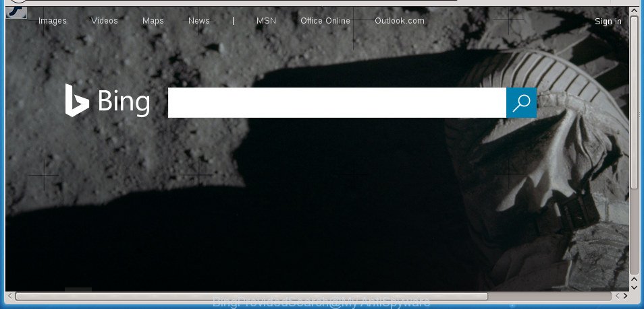This screenshot has width=644, height=309.
Task: Go to Maps
Action: point(153,21)
